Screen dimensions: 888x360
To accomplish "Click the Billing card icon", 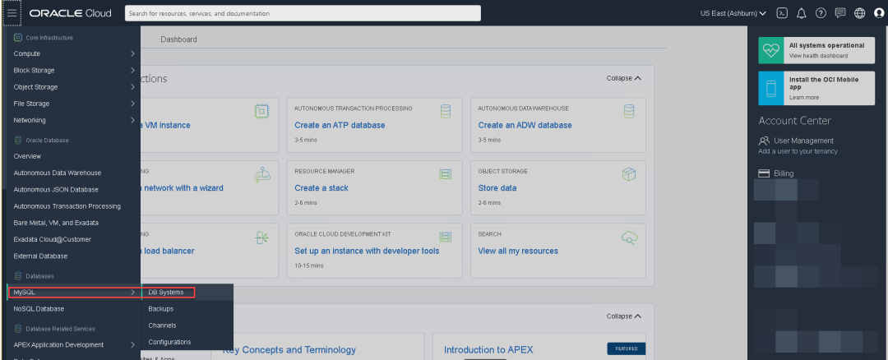I will [x=764, y=173].
